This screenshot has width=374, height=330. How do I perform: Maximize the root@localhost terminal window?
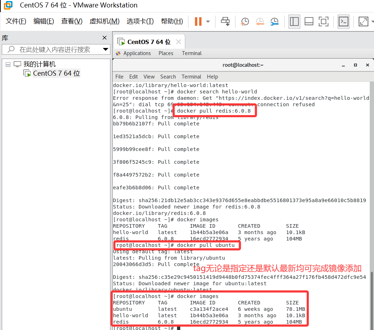tap(355, 65)
